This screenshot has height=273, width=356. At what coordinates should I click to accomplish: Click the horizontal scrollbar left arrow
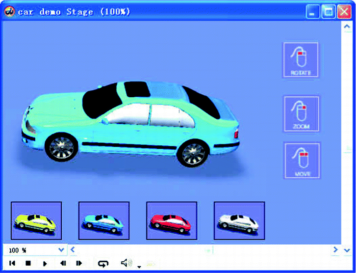click(x=73, y=250)
